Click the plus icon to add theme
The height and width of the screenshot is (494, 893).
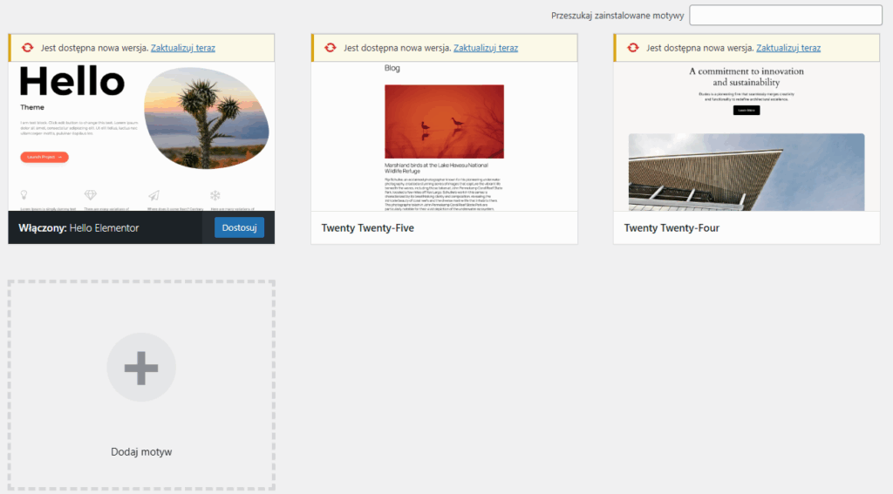click(141, 368)
